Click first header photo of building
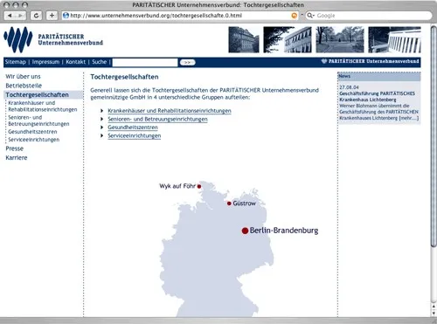437x324 pixels. tap(244, 39)
